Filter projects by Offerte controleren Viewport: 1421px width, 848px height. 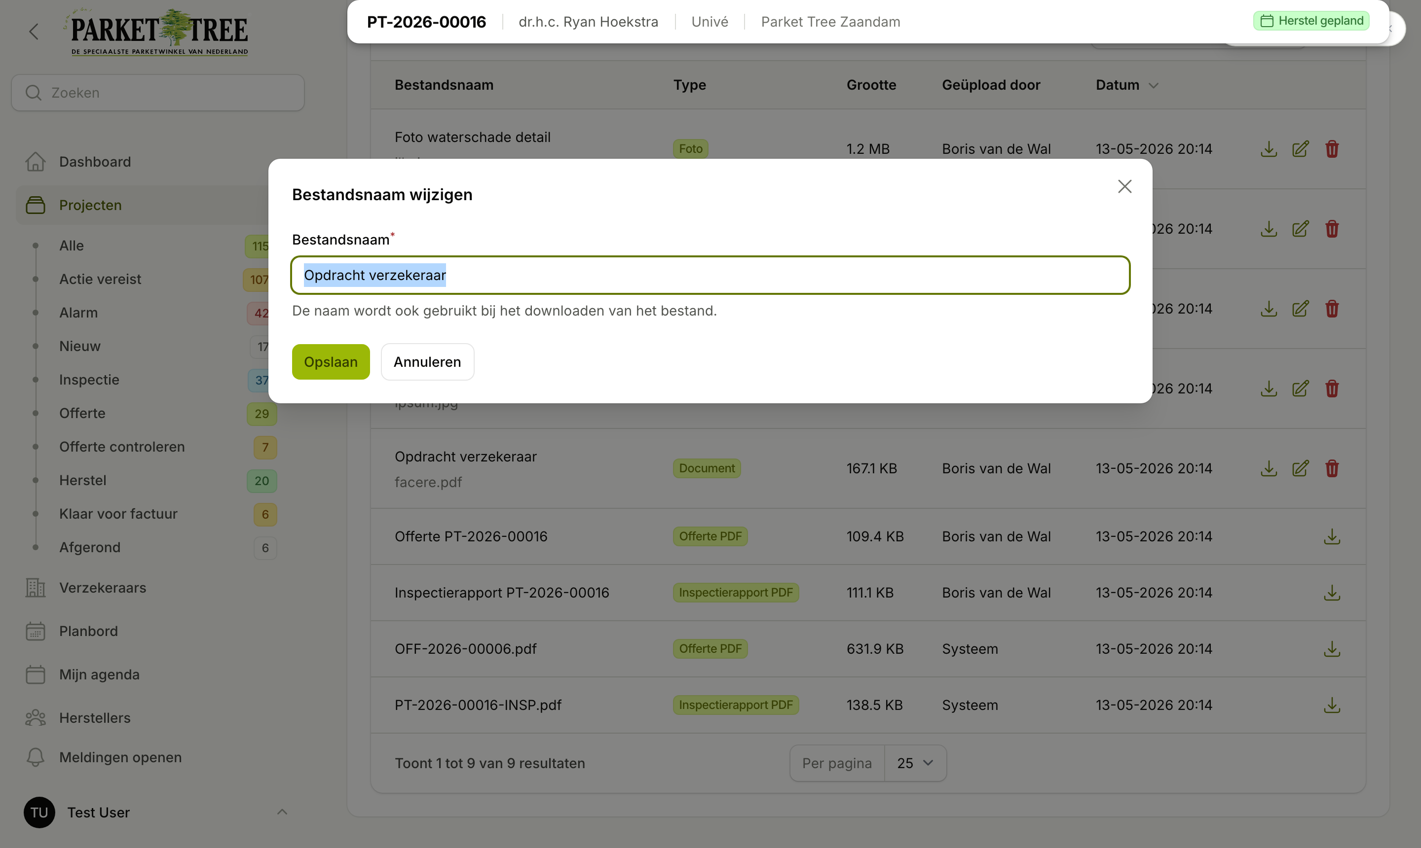tap(122, 447)
